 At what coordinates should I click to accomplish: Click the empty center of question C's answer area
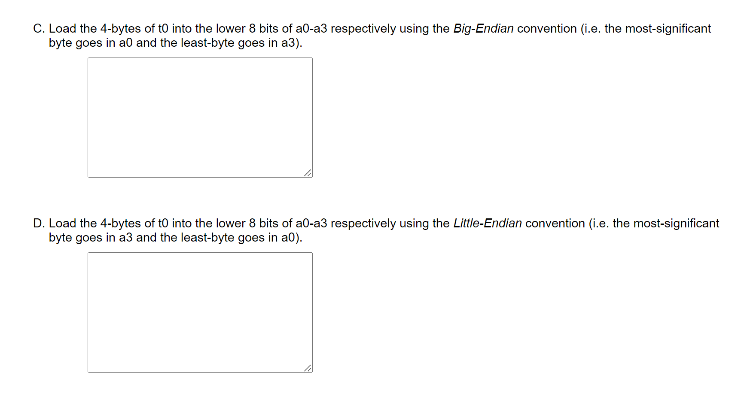[x=200, y=118]
